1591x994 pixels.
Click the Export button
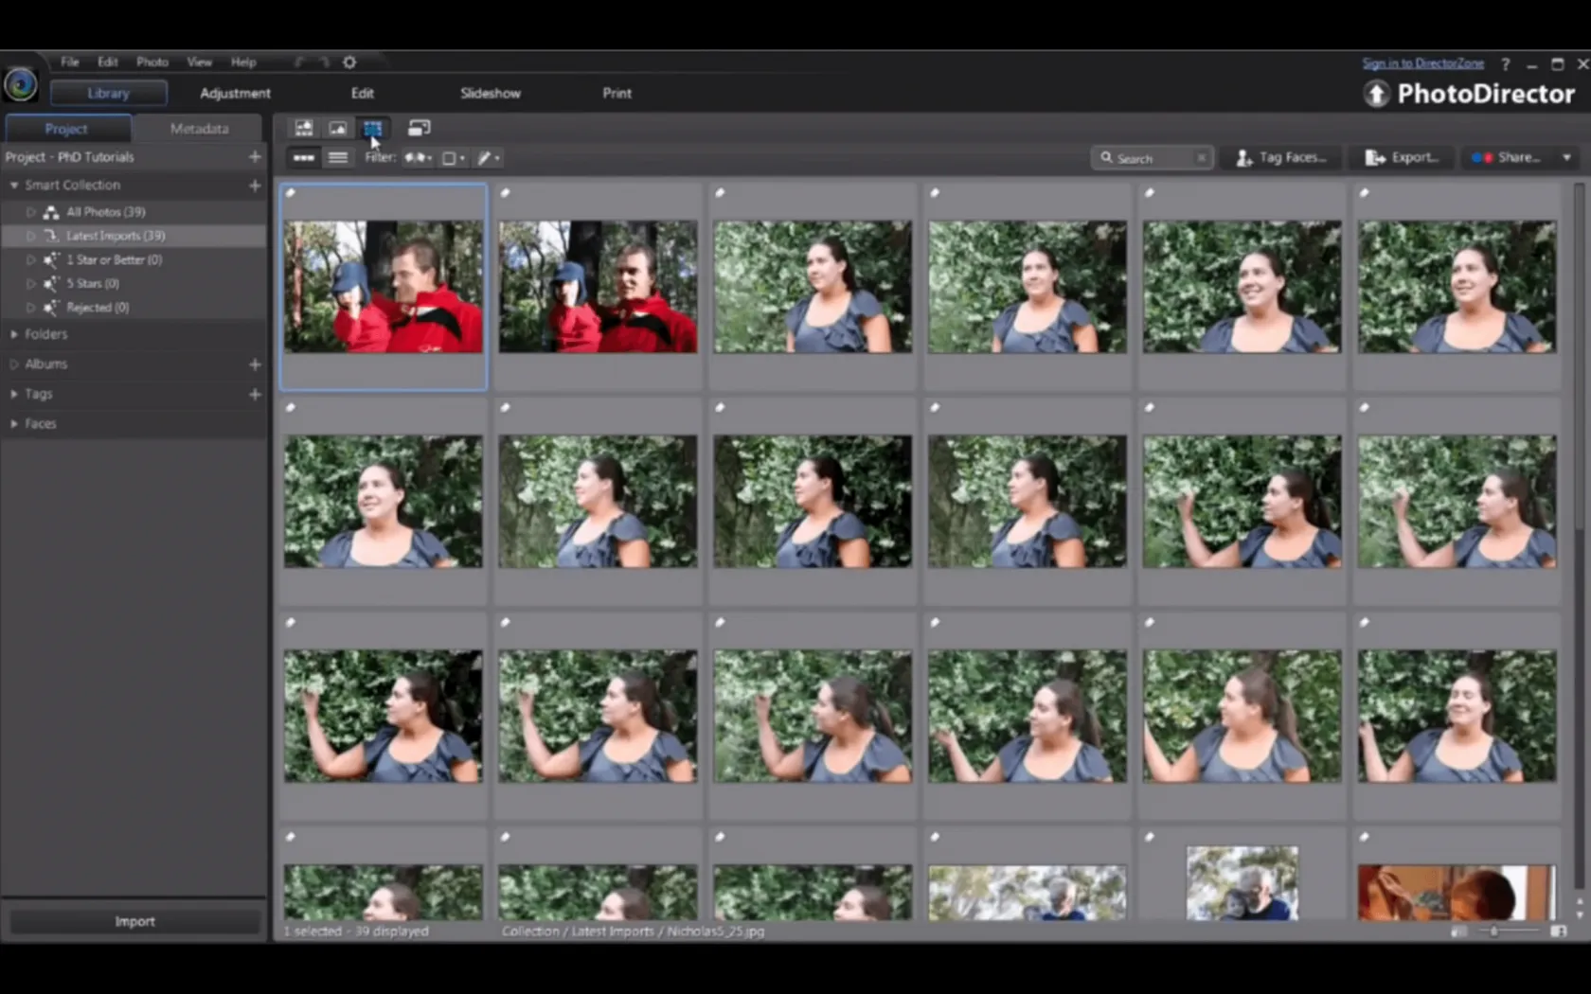[x=1403, y=158]
